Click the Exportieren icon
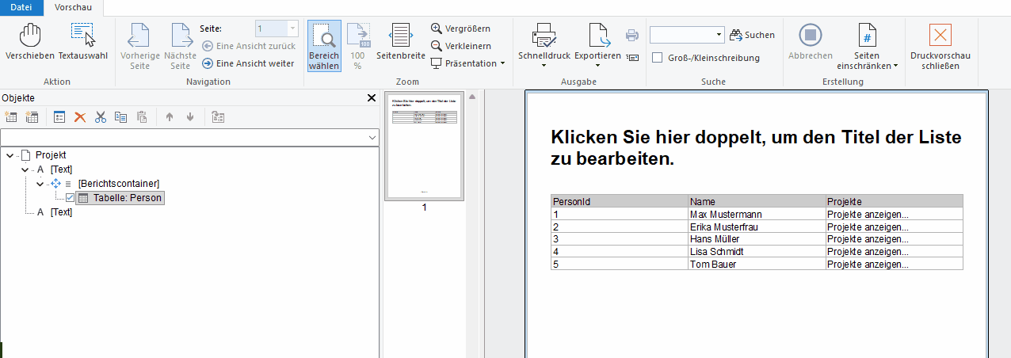1011x358 pixels. 597,36
